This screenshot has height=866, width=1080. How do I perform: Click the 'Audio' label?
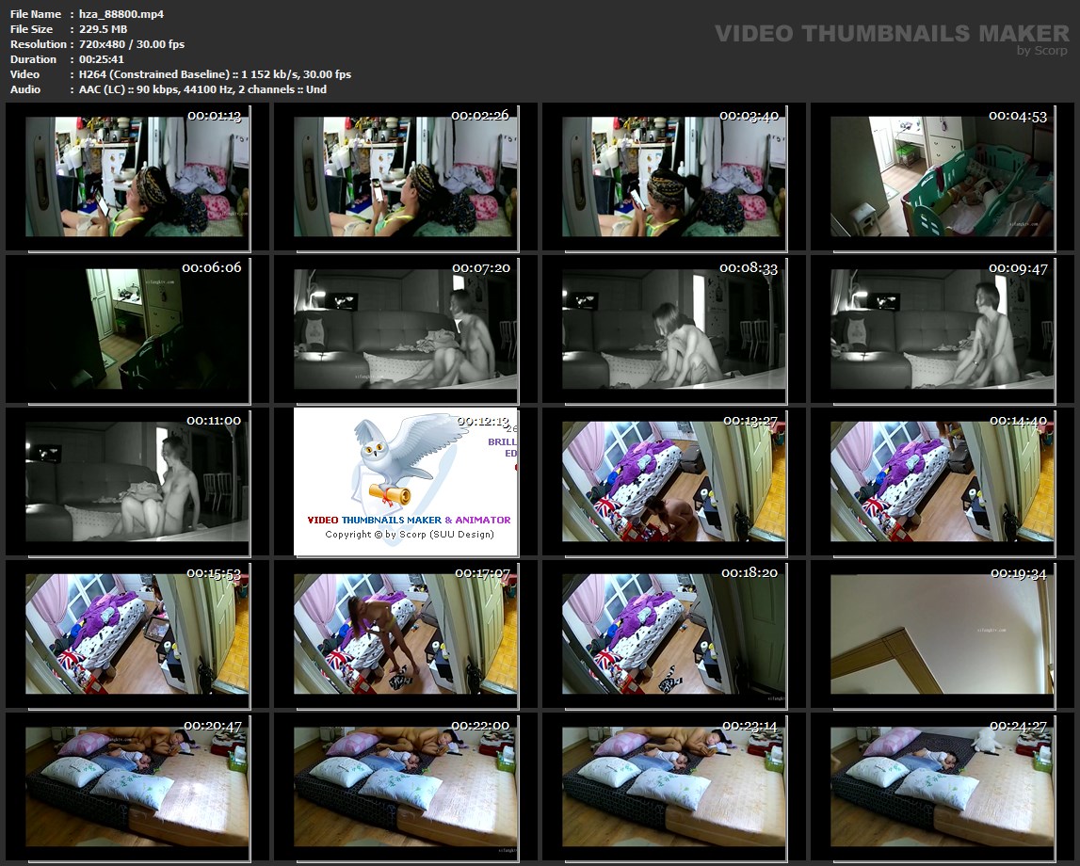pyautogui.click(x=25, y=89)
